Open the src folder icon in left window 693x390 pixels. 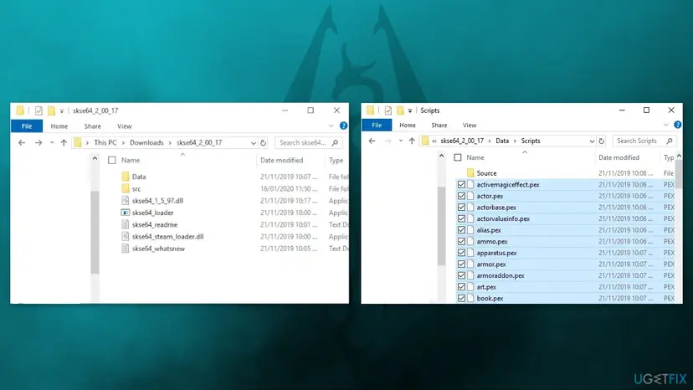[x=126, y=189]
